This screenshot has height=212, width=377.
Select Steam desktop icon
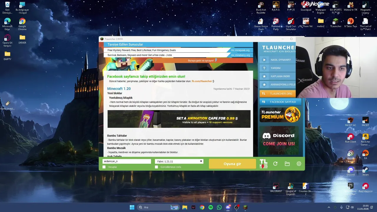point(365,171)
